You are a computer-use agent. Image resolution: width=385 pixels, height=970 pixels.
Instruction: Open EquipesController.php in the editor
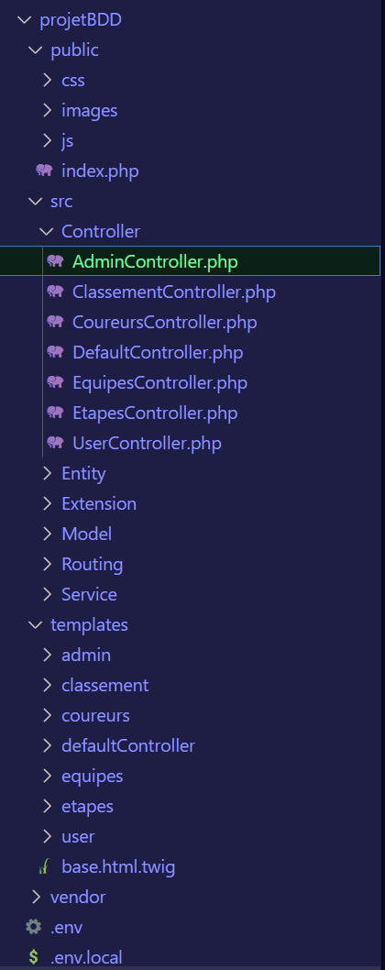tap(159, 382)
